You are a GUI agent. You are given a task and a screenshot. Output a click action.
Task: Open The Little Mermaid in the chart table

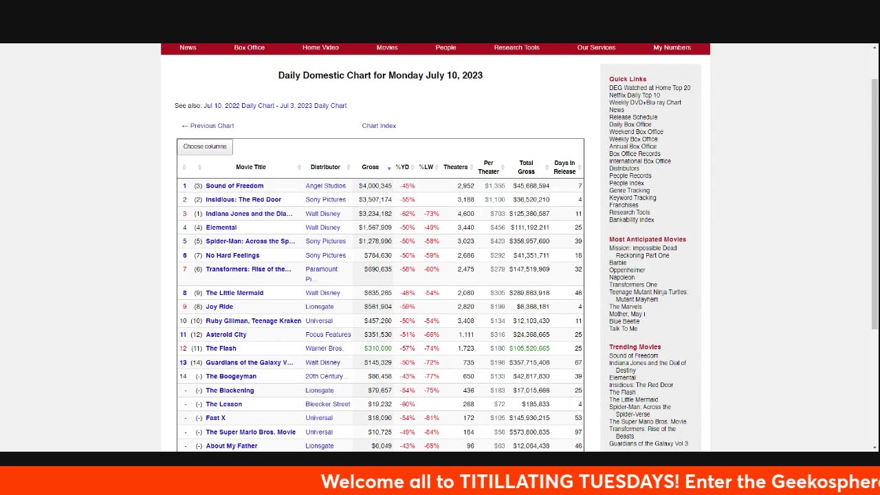pyautogui.click(x=234, y=293)
